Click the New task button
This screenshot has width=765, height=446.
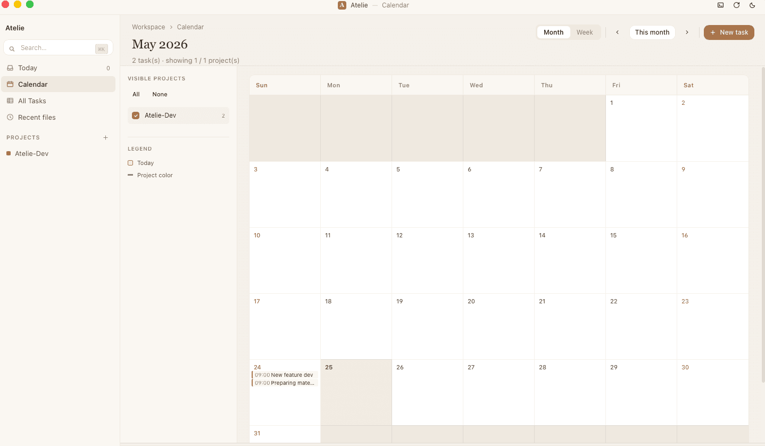pyautogui.click(x=729, y=32)
